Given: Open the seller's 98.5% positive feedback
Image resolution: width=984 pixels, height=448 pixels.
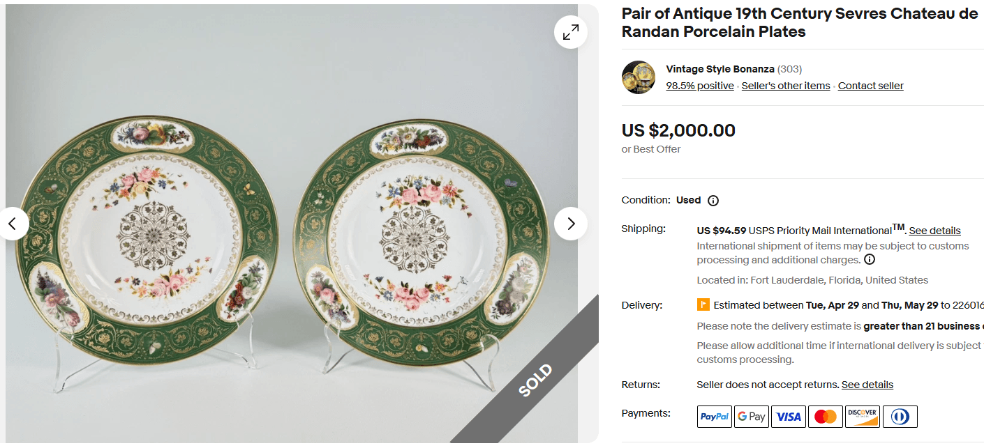Looking at the screenshot, I should coord(700,85).
